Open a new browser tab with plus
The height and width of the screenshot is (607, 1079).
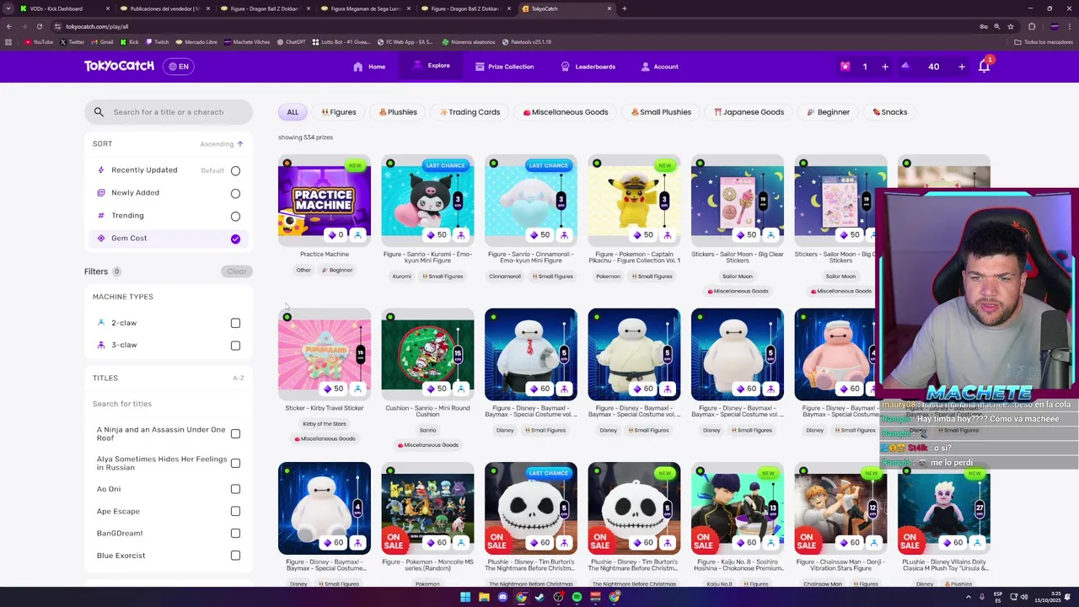[624, 8]
